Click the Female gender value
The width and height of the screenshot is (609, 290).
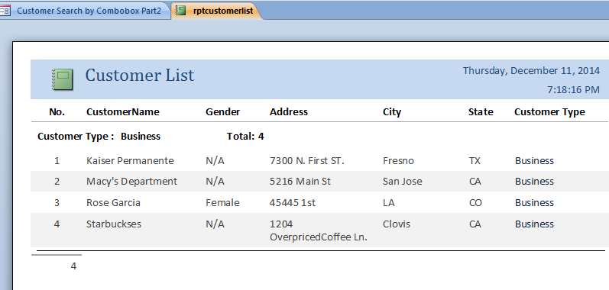pos(222,203)
